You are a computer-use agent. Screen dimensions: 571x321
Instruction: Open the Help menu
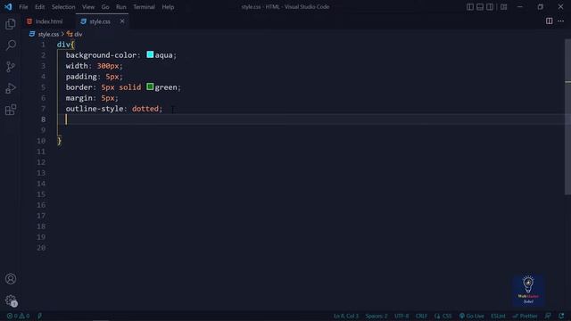point(168,7)
